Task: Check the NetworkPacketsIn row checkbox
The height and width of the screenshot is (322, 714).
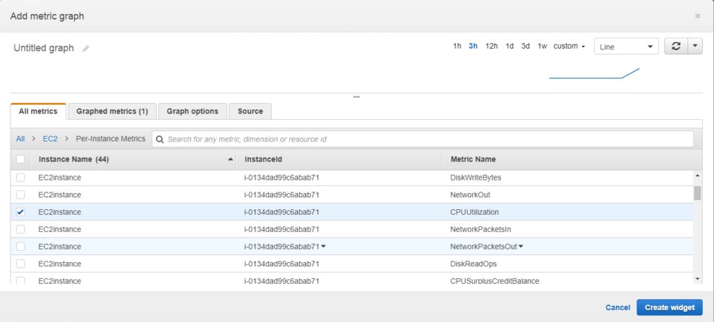Action: 20,229
